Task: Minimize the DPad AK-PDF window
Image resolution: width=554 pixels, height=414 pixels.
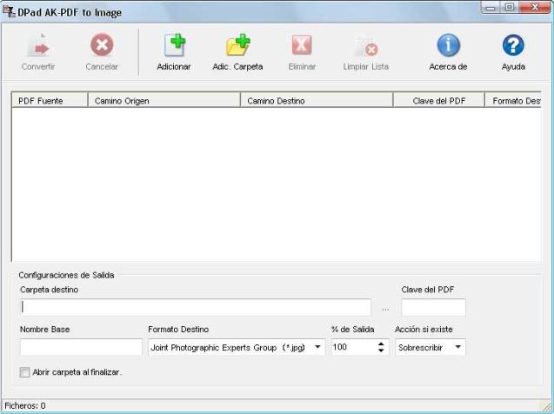Action: (x=491, y=8)
